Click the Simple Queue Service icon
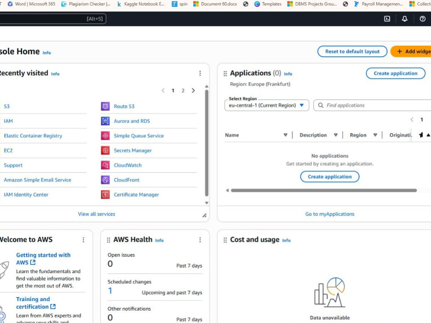Screen dimensions: 431x323 tap(105, 136)
